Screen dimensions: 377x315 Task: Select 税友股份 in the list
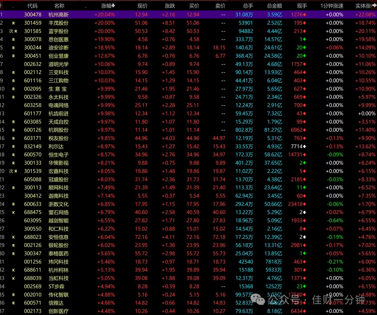pos(58,138)
